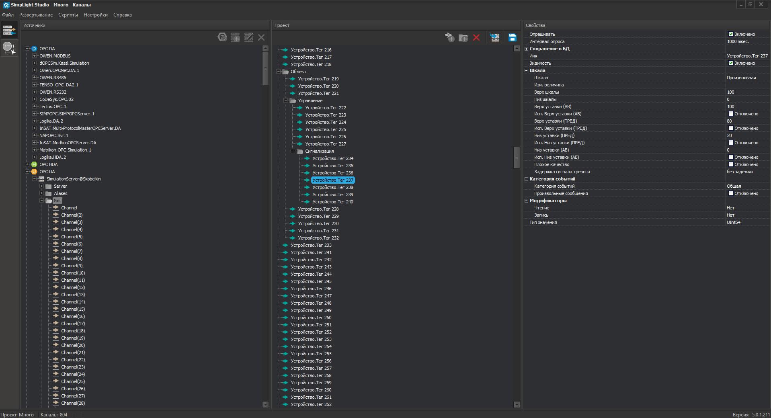Select CoDeSys.OPC.02 server entry
The image size is (771, 418).
[56, 99]
